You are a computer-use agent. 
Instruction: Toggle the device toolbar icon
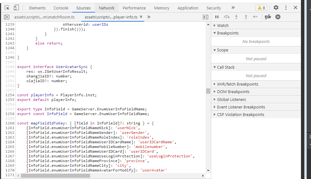click(x=16, y=8)
